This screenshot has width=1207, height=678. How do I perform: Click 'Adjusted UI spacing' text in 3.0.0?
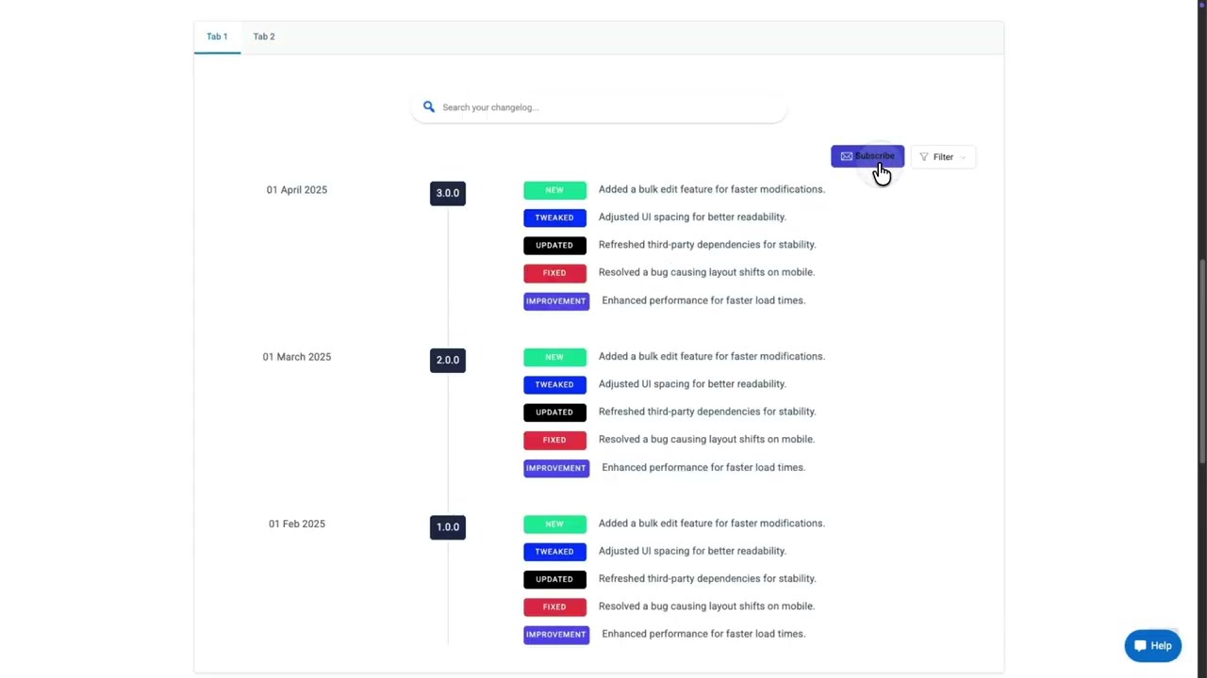click(x=692, y=217)
